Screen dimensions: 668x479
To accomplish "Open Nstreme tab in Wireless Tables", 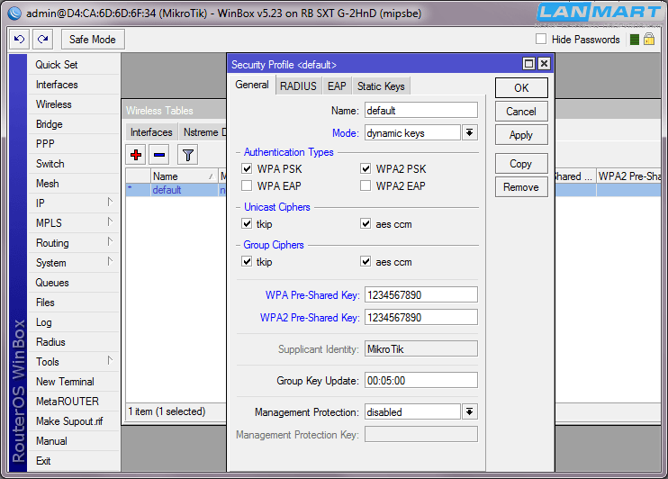I will pos(203,132).
